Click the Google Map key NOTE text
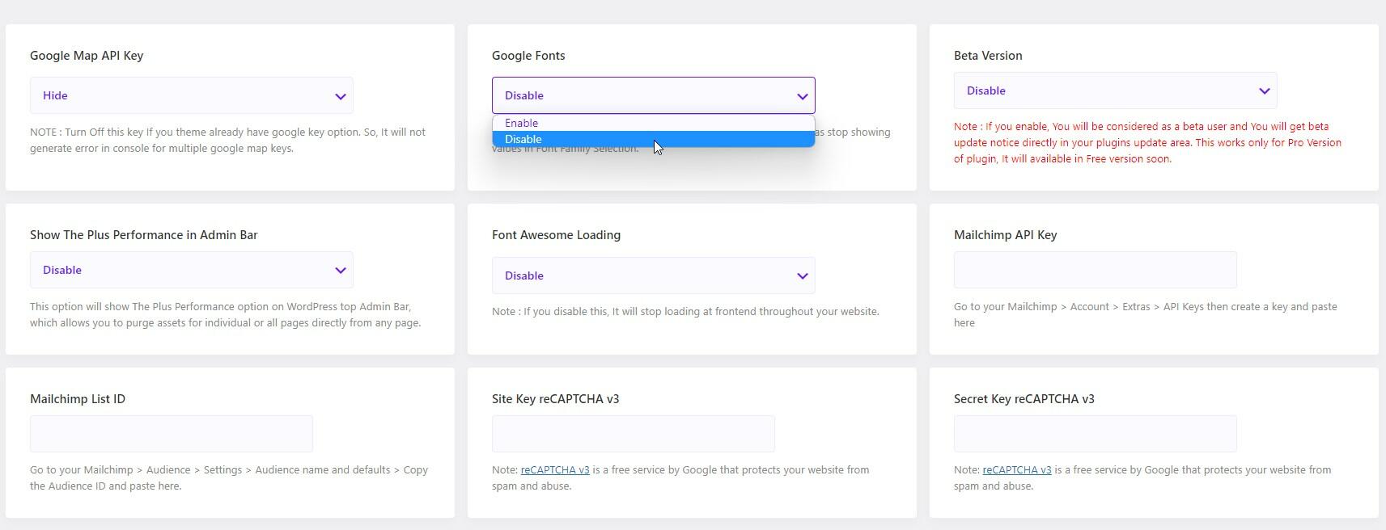Image resolution: width=1386 pixels, height=530 pixels. point(227,140)
